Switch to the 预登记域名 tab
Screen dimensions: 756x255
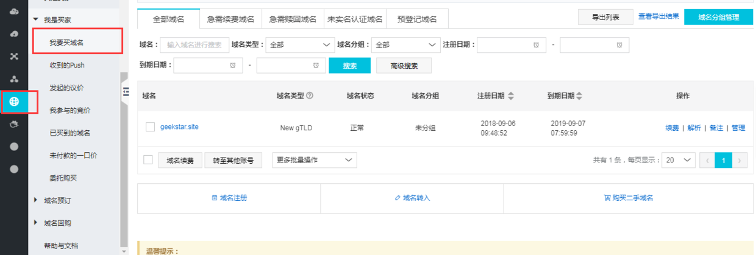[417, 19]
